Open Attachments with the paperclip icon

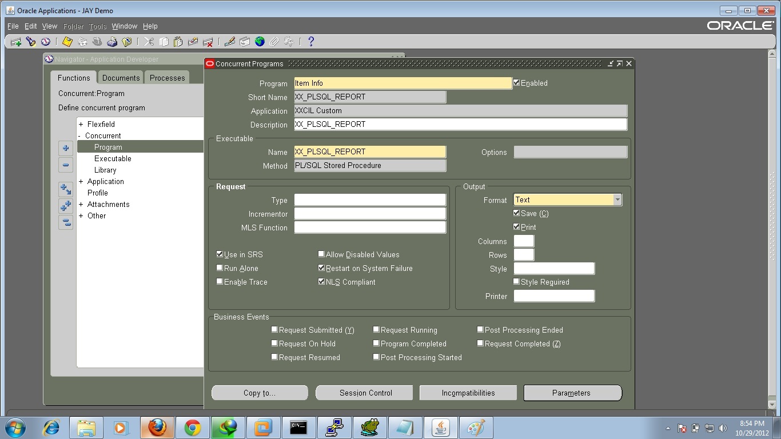274,42
